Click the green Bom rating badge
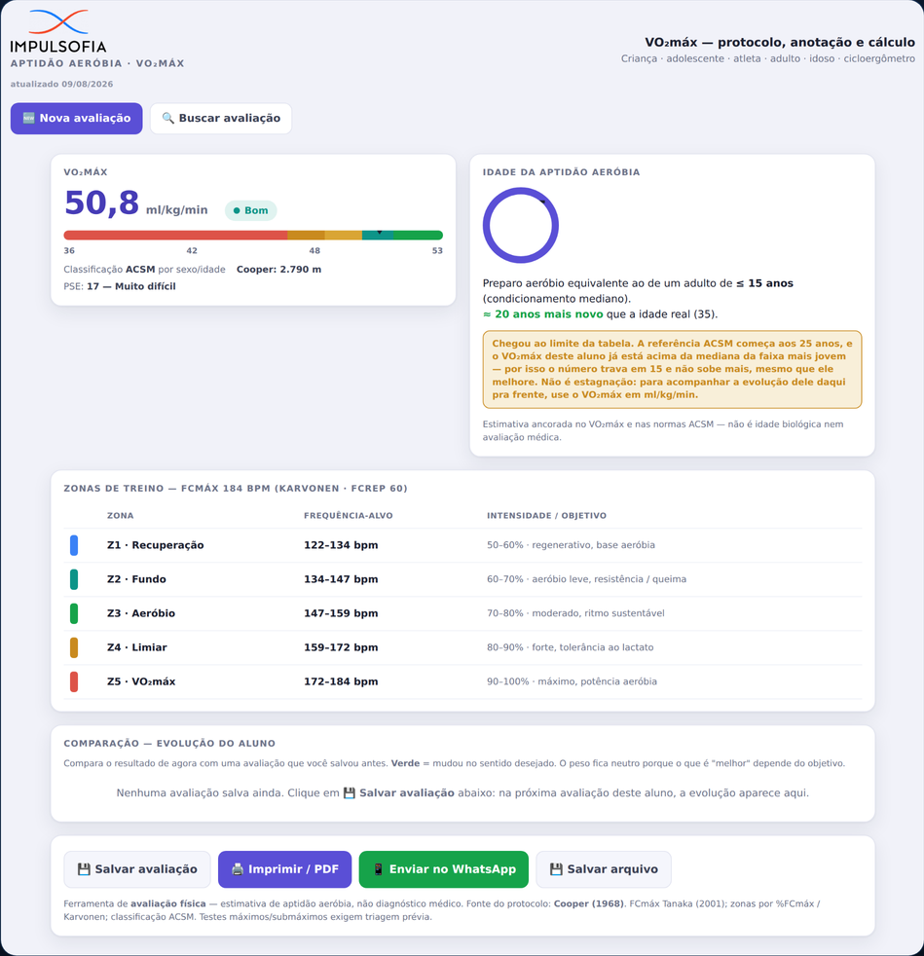924x956 pixels. (250, 210)
